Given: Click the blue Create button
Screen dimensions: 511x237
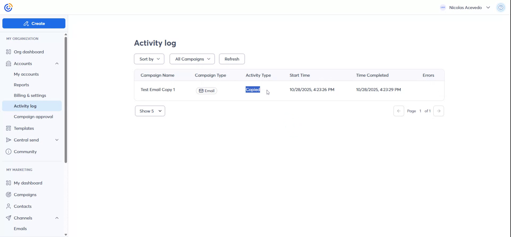Looking at the screenshot, I should (x=34, y=23).
